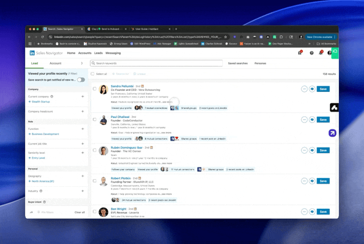Open Ben Wright's profile photo thumbnail
Image resolution: width=364 pixels, height=244 pixels.
[104, 212]
